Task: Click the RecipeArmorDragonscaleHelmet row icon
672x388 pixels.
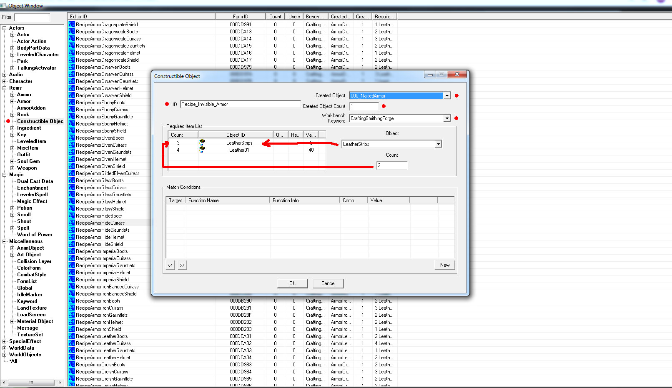Action: pyautogui.click(x=72, y=53)
